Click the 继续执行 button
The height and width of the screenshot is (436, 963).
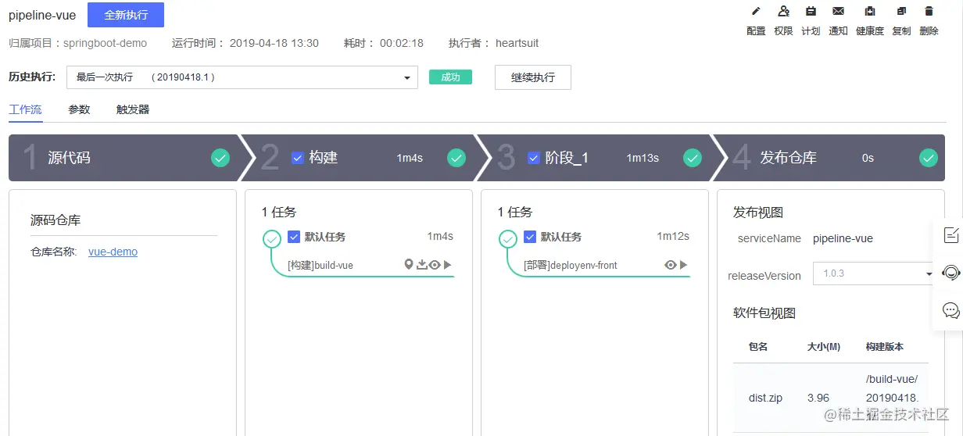pyautogui.click(x=533, y=77)
